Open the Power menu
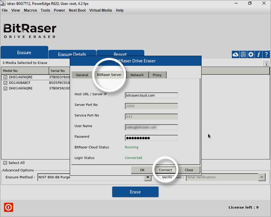This screenshot has width=271, height=217. (60, 10)
